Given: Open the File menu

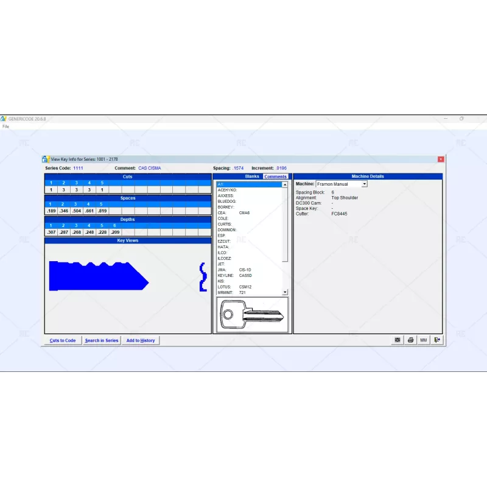Looking at the screenshot, I should click(5, 126).
